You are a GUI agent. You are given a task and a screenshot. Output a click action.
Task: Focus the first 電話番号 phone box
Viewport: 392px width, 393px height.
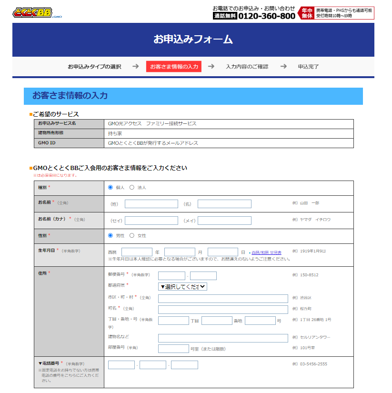click(x=121, y=365)
